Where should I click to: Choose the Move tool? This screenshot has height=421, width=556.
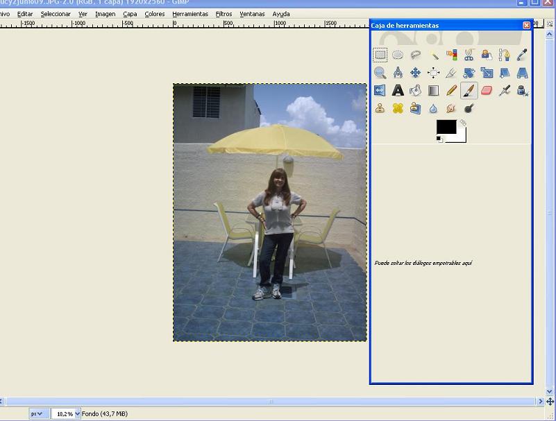point(415,73)
